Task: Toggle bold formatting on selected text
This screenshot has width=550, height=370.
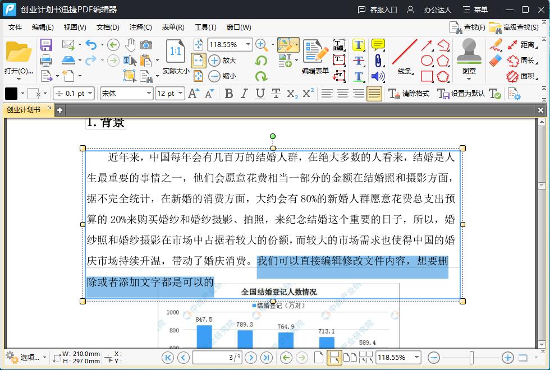Action: pos(228,94)
